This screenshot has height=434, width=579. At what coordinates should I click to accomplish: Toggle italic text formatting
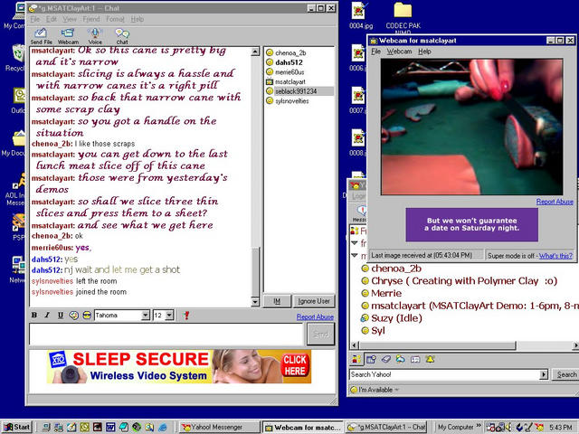coord(47,316)
